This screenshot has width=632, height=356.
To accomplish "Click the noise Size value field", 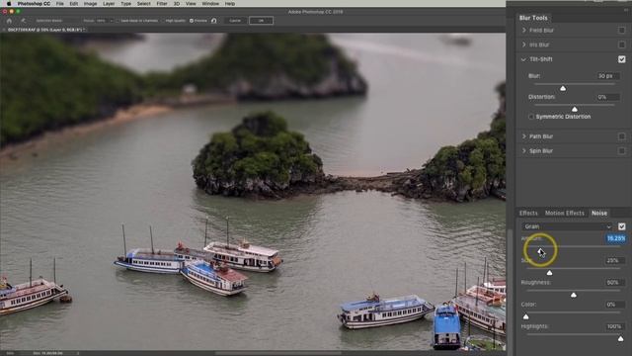I will pyautogui.click(x=614, y=261).
